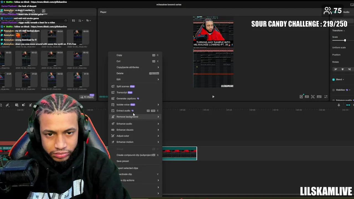Viewport: 354px width, 199px height.
Task: Click the teal main track magnet icon
Action: [348, 105]
